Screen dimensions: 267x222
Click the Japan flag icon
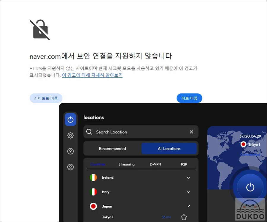93,206
